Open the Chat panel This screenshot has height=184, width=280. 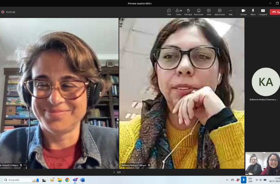click(x=169, y=11)
